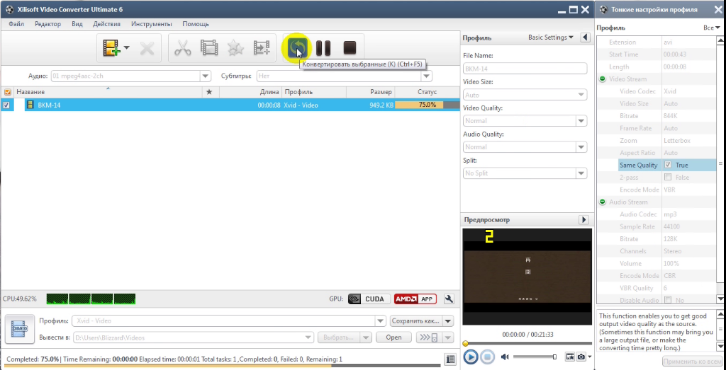Enable NVIDIA CUDA acceleration
Viewport: 726px width, 370px height.
click(369, 299)
